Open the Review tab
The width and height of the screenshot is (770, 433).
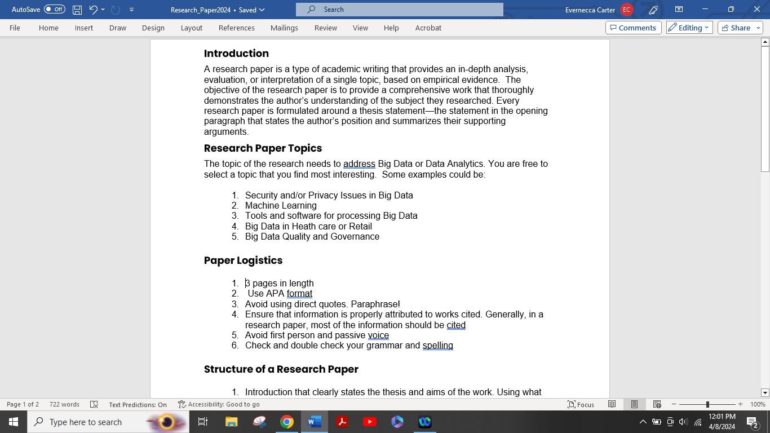click(326, 28)
